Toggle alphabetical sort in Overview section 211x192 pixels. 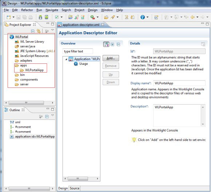(106, 44)
